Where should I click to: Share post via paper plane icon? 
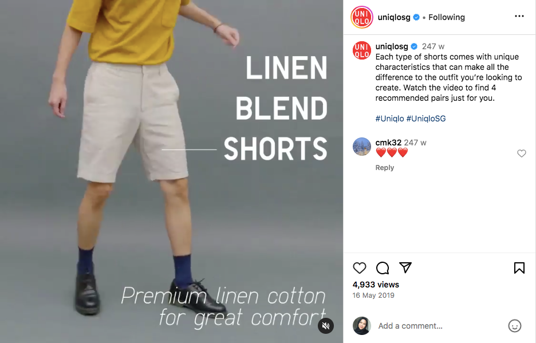click(x=405, y=267)
